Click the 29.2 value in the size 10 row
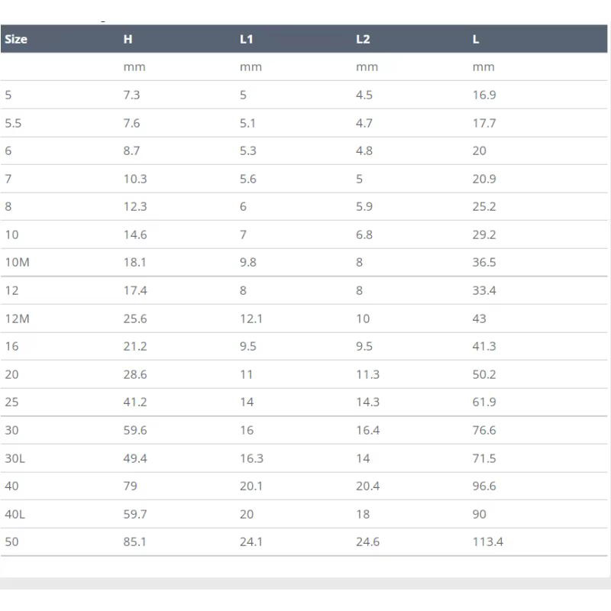Screen dimensions: 611x611 coord(484,234)
